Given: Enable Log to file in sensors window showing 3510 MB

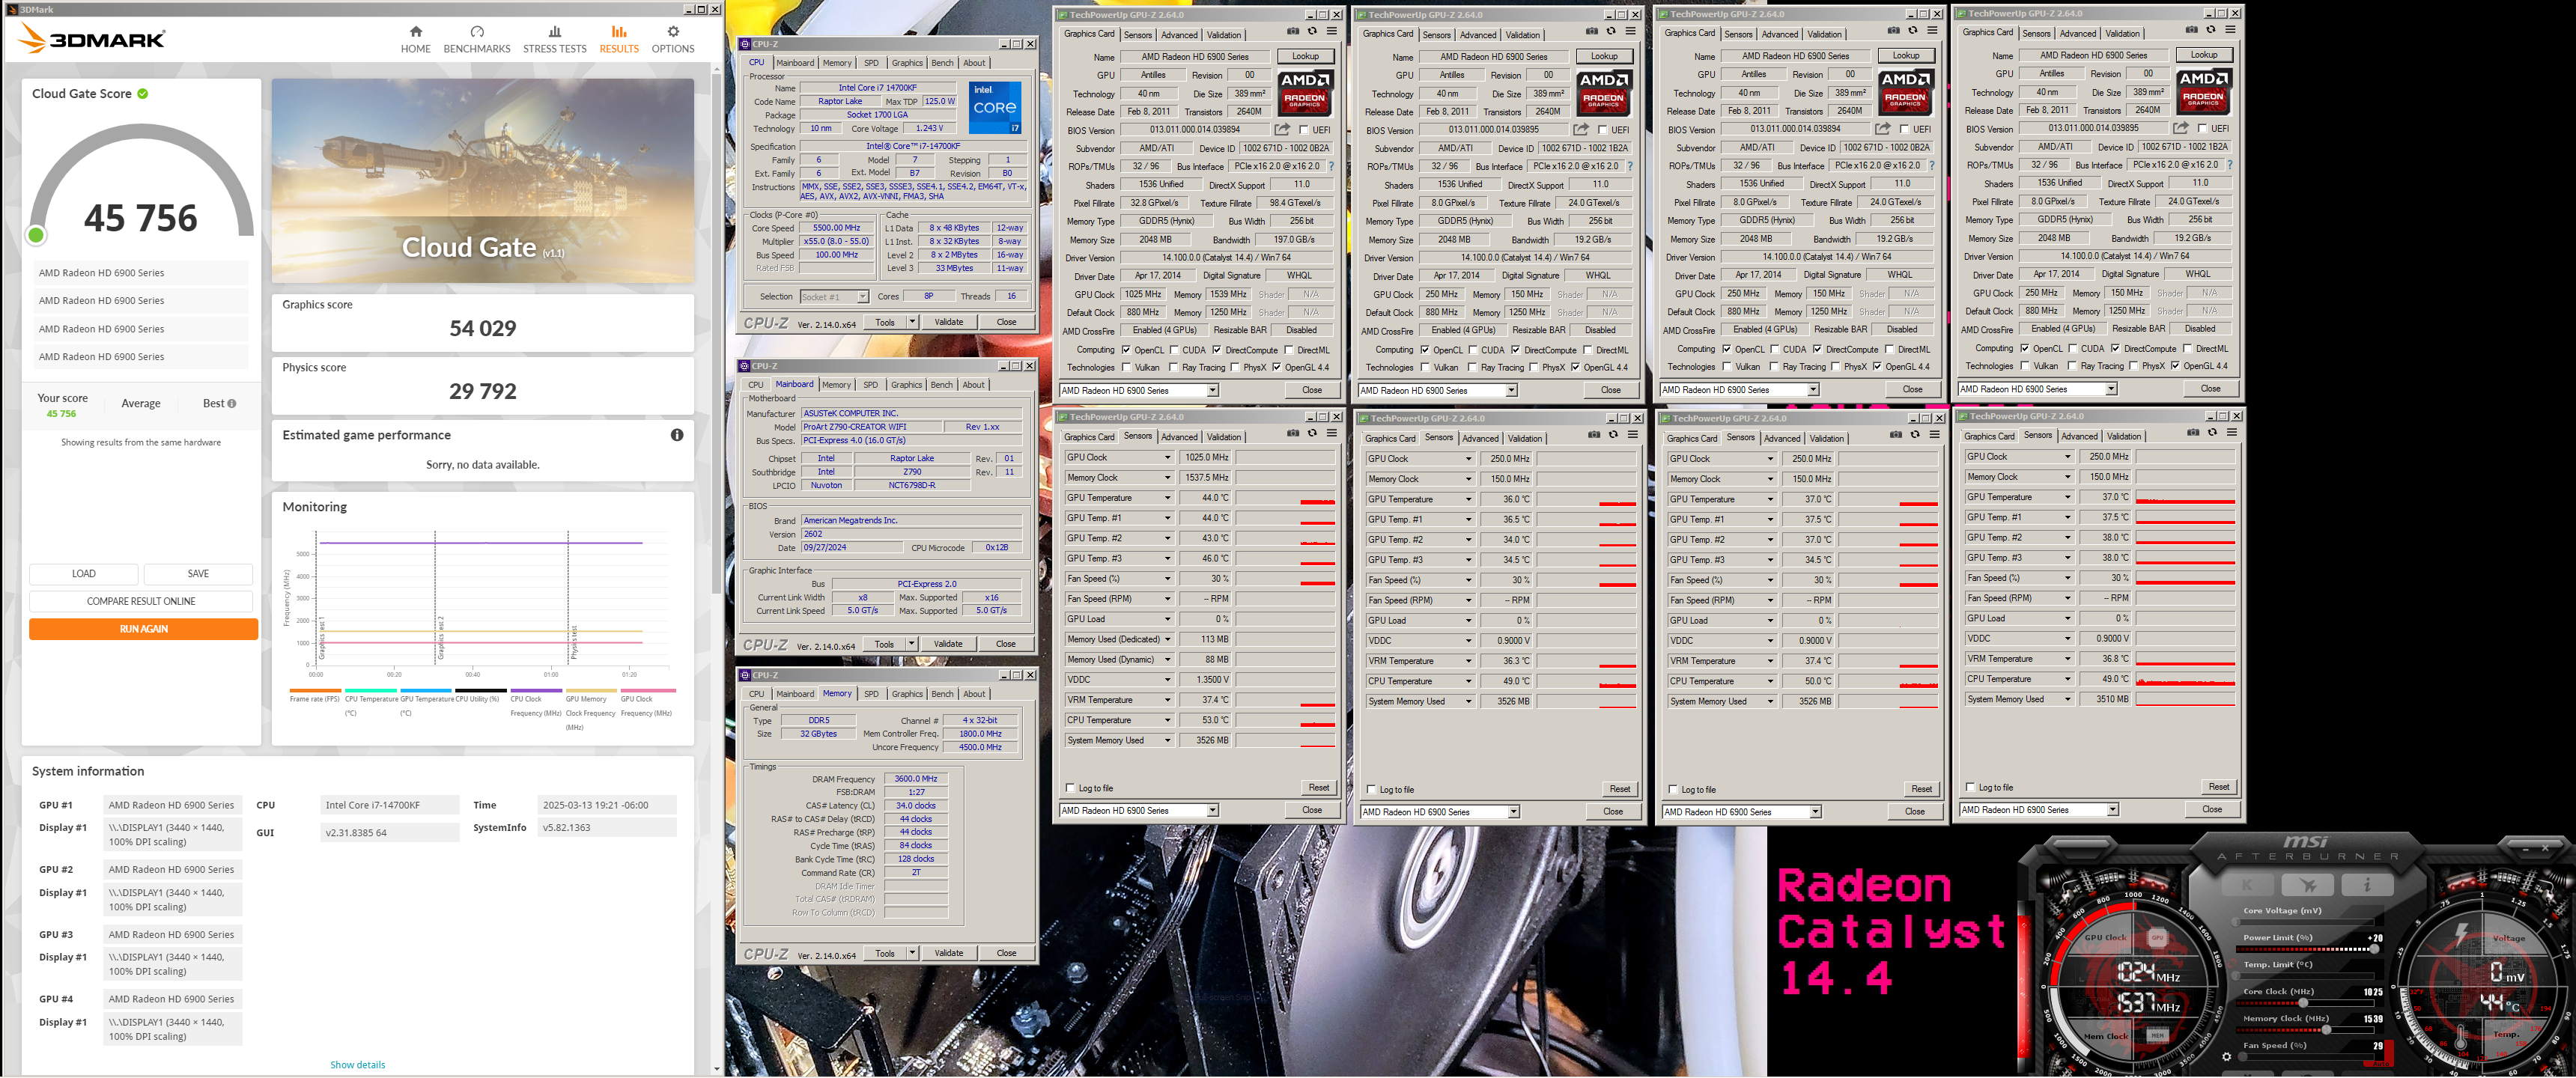Looking at the screenshot, I should pos(1970,787).
